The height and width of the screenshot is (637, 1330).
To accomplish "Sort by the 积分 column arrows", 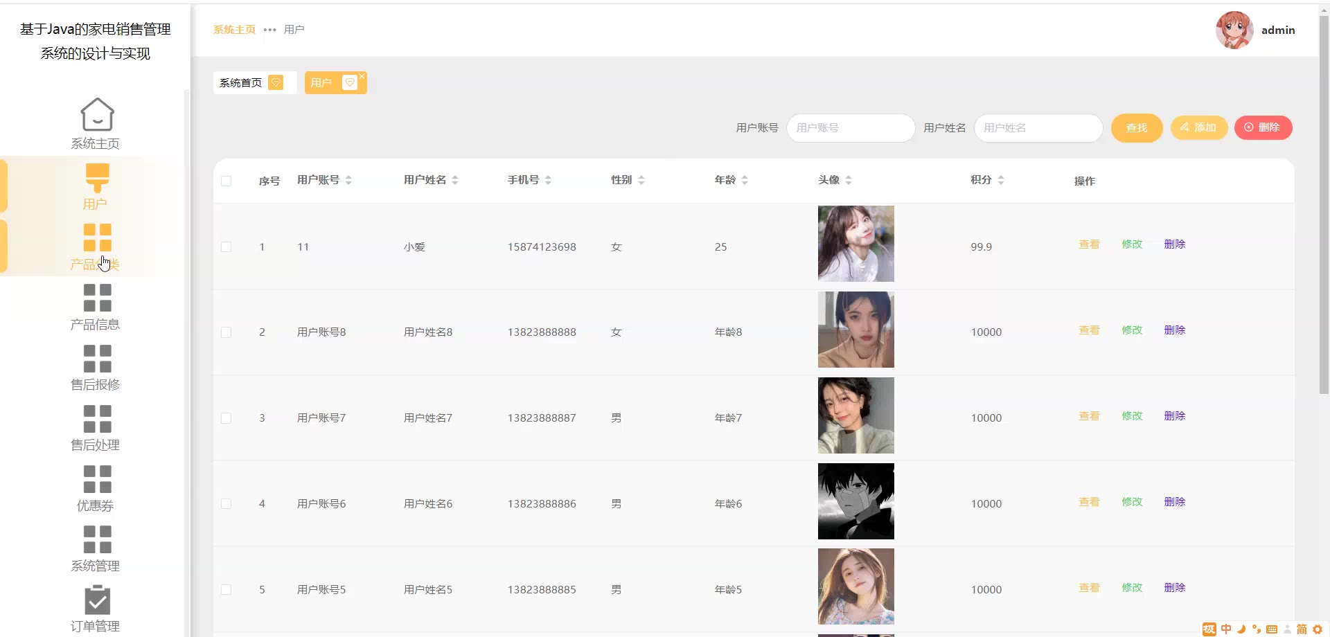I will (x=1001, y=180).
